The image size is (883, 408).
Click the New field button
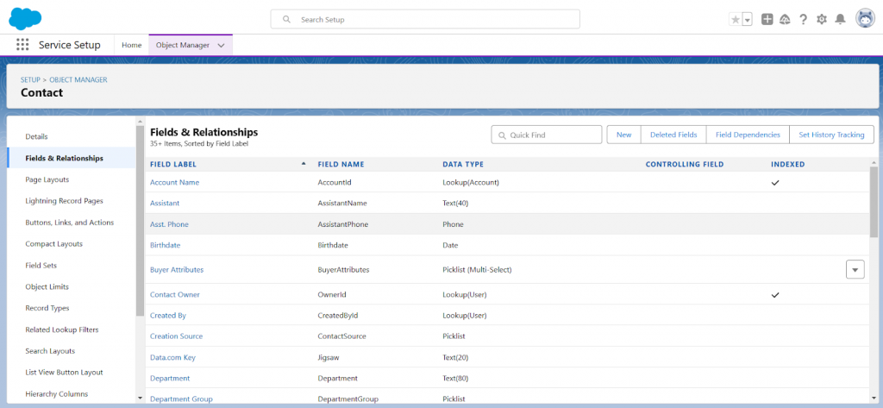tap(623, 135)
